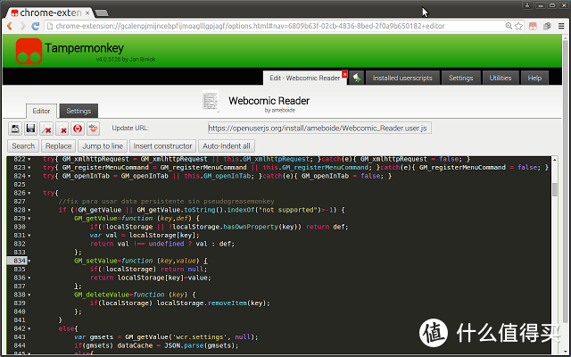Click the Jump to line button
The image size is (571, 357).
point(103,146)
